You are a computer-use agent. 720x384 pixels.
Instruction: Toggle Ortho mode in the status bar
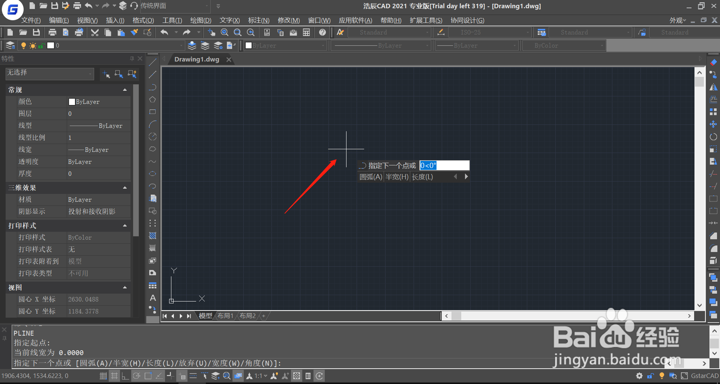pos(125,376)
